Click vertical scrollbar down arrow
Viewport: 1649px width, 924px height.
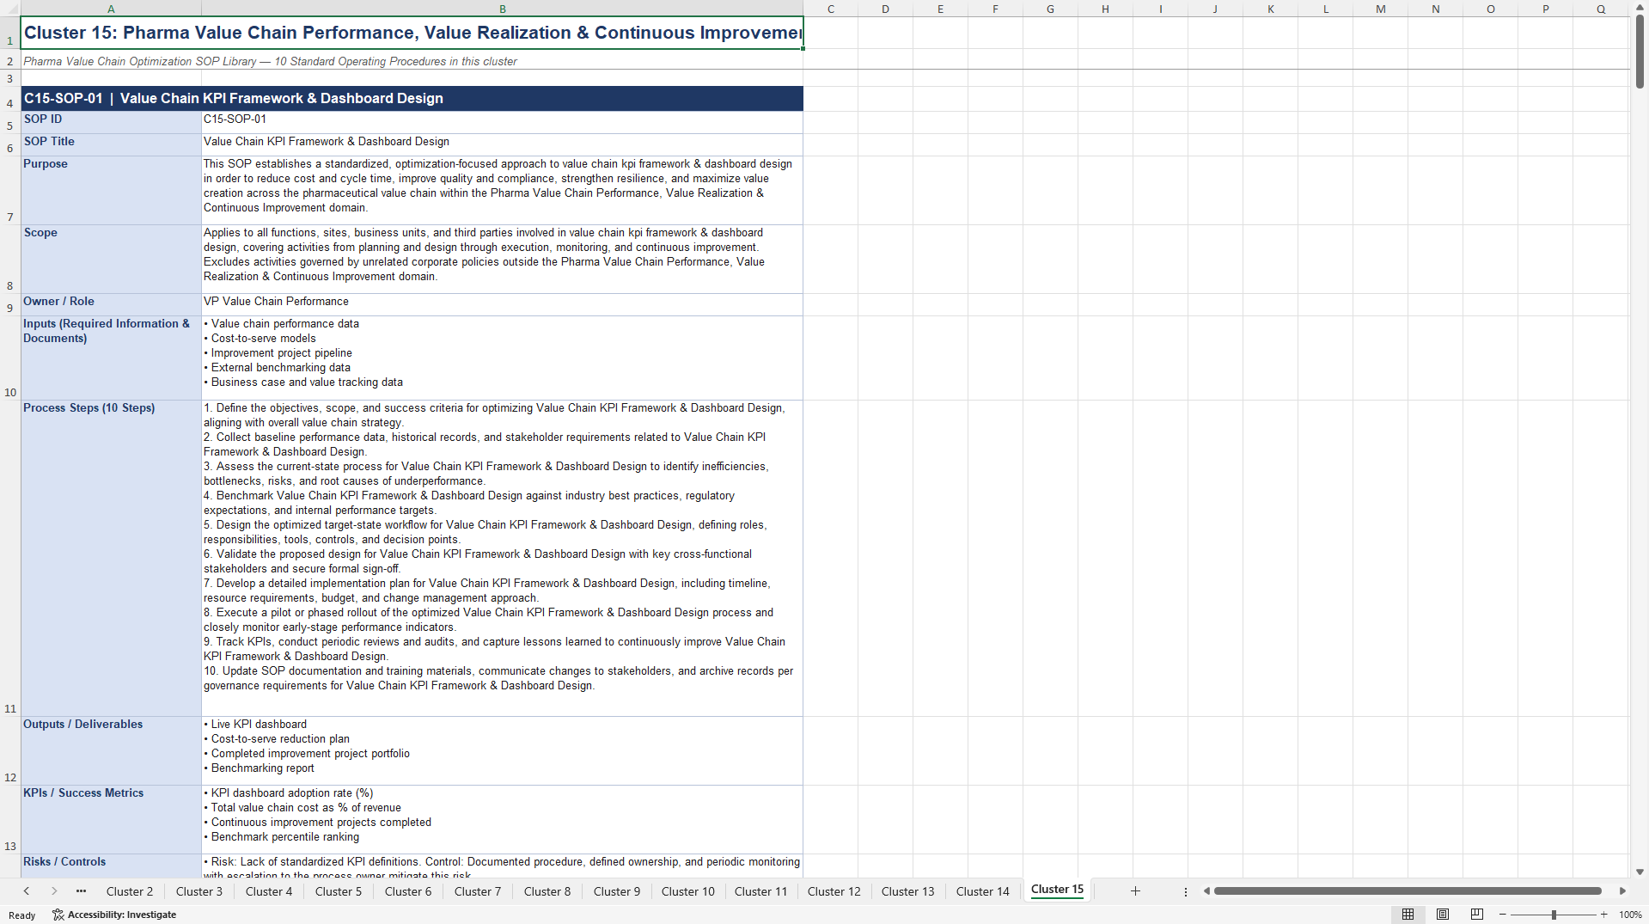click(x=1640, y=872)
